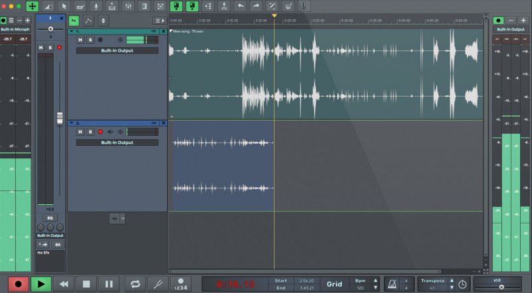Select the arrow pointer tool
Screen dimensions: 532x293
[64, 6]
